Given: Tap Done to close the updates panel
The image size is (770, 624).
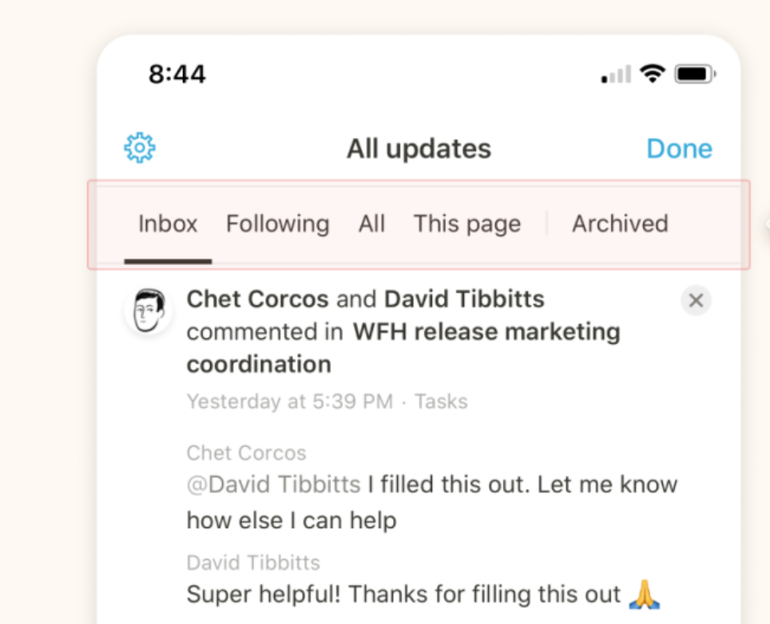Looking at the screenshot, I should point(679,148).
